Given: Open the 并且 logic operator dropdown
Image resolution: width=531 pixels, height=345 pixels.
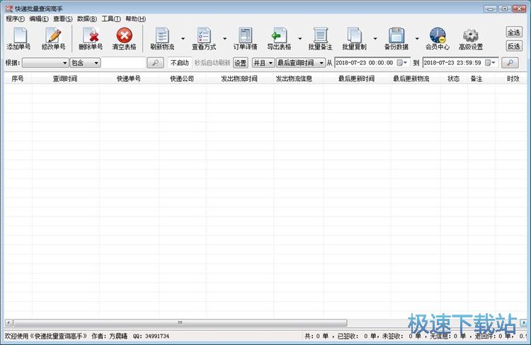Looking at the screenshot, I should [x=263, y=63].
